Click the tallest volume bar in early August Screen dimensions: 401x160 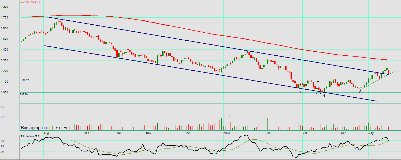pyautogui.click(x=49, y=117)
